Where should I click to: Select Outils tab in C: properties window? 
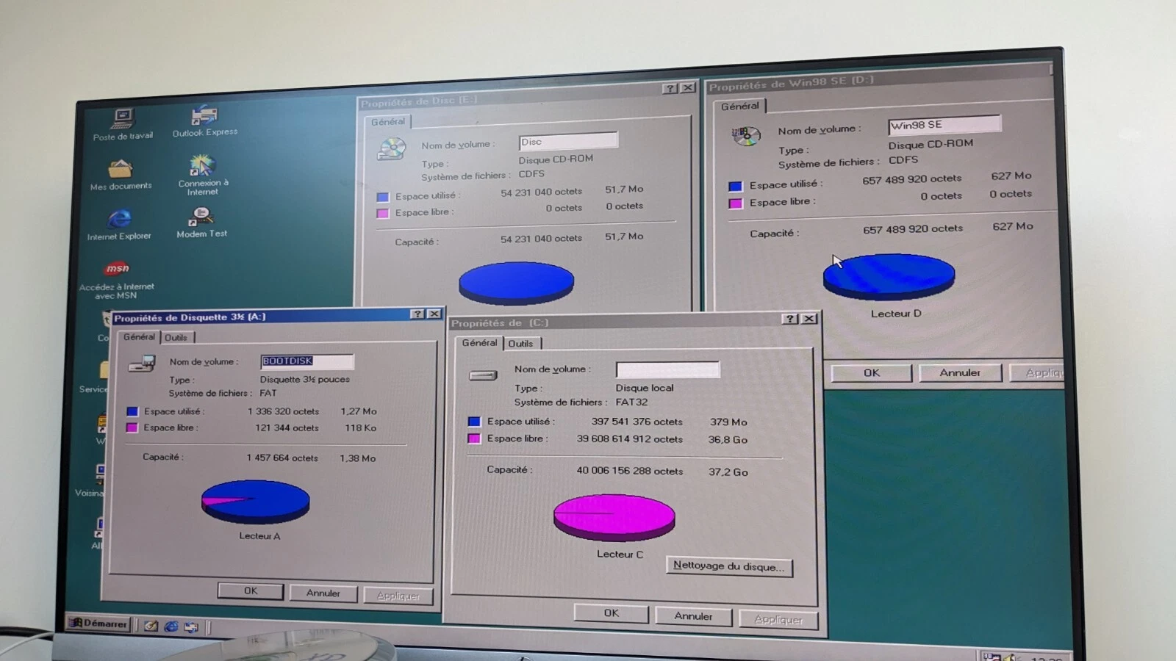click(x=520, y=344)
